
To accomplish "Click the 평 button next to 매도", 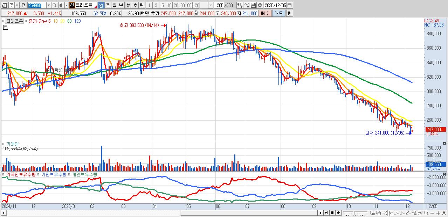I will click(289, 13).
